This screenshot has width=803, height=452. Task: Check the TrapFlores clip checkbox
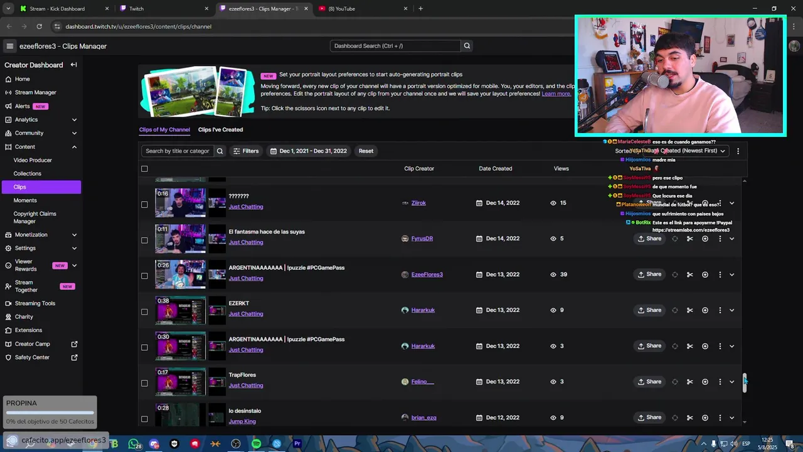pyautogui.click(x=144, y=383)
